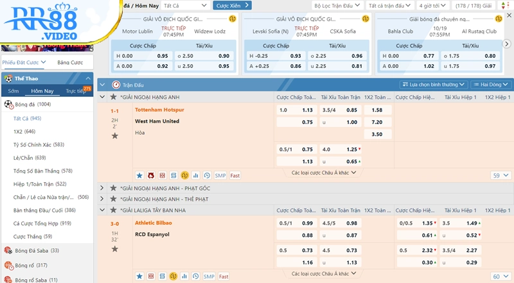The height and width of the screenshot is (283, 514).
Task: Click the Fast bet icon for Athletic Bilbao
Action: 224,277
